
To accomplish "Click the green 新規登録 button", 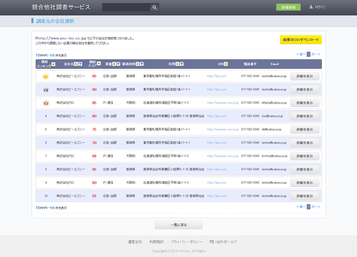I will pyautogui.click(x=289, y=7).
